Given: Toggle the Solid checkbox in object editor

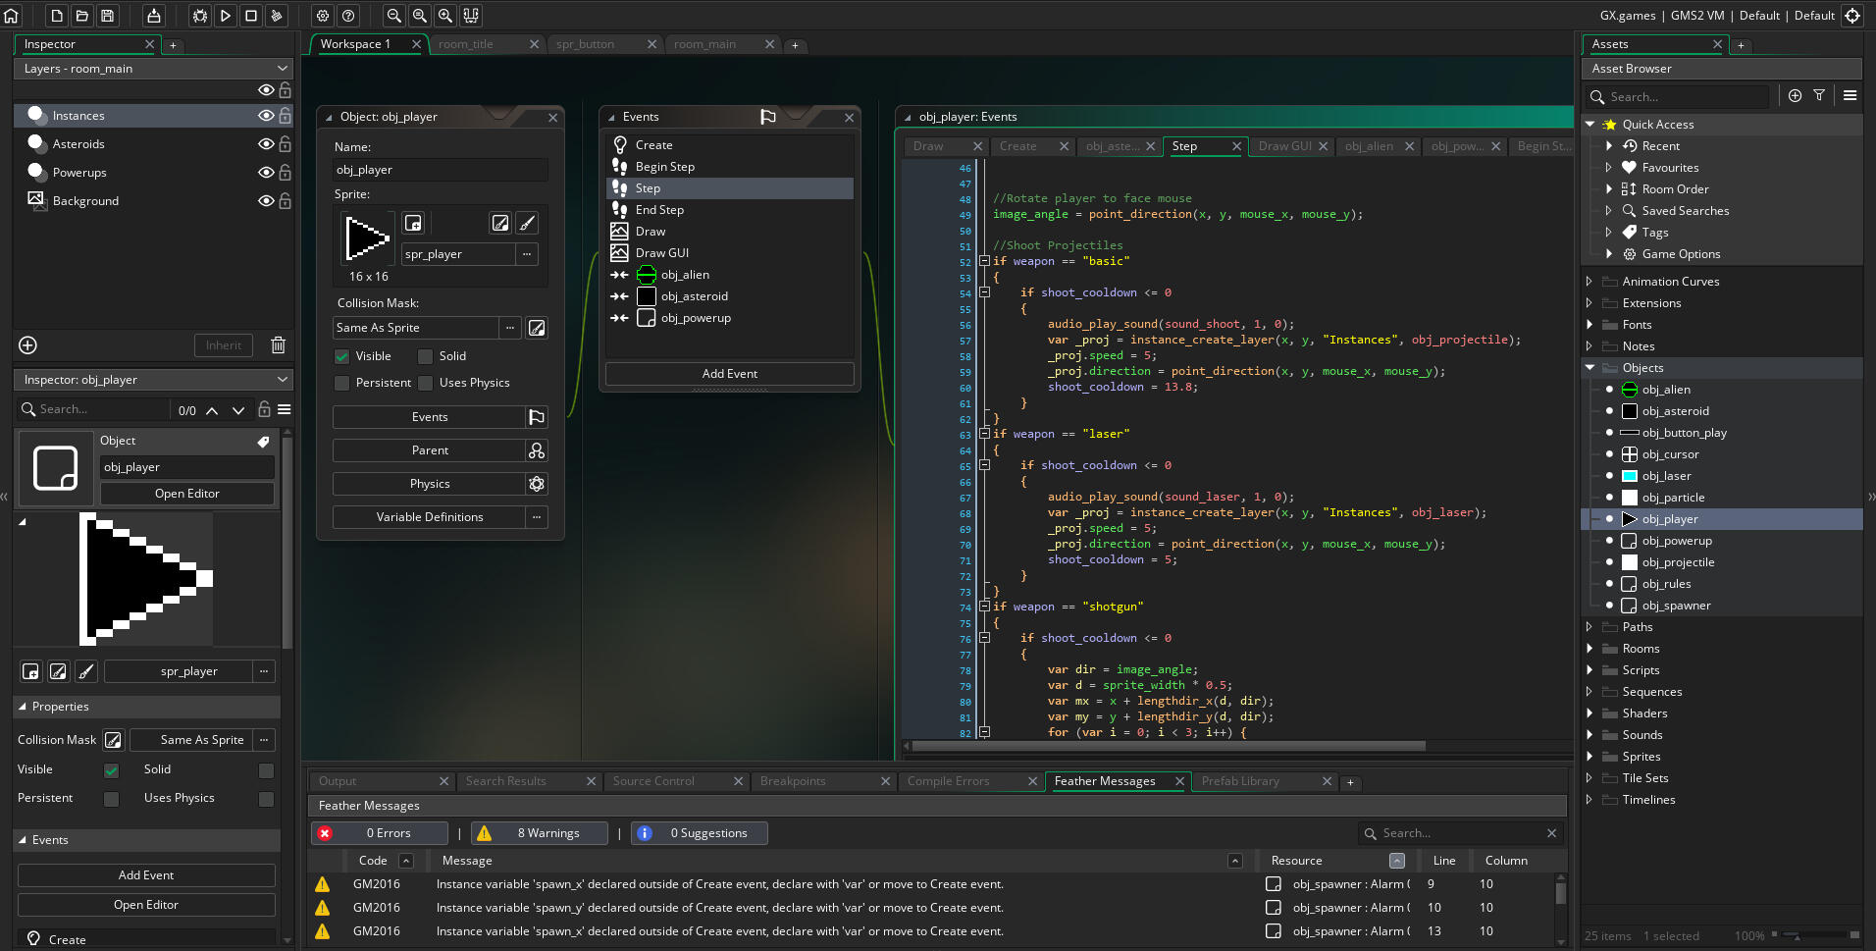Looking at the screenshot, I should coord(425,356).
